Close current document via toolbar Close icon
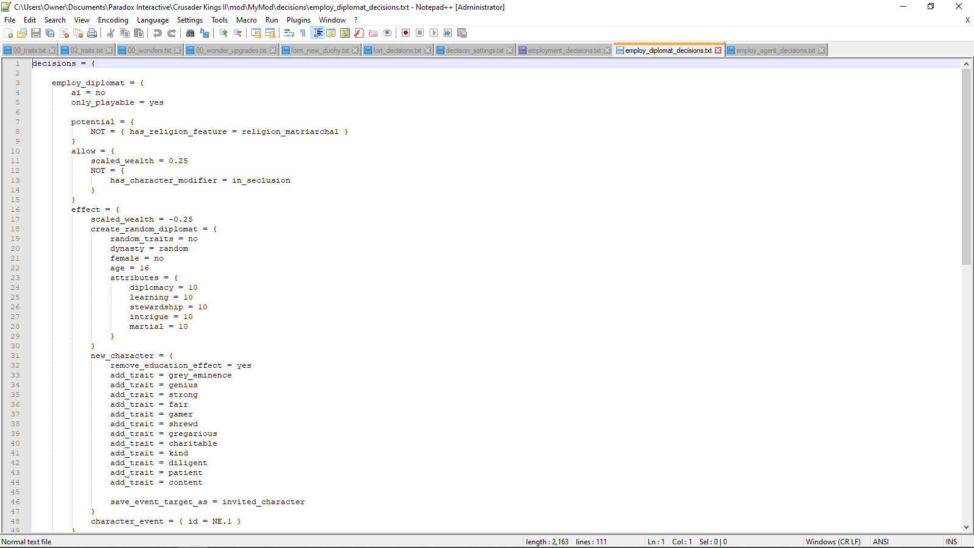Viewport: 974px width, 548px height. click(x=64, y=33)
